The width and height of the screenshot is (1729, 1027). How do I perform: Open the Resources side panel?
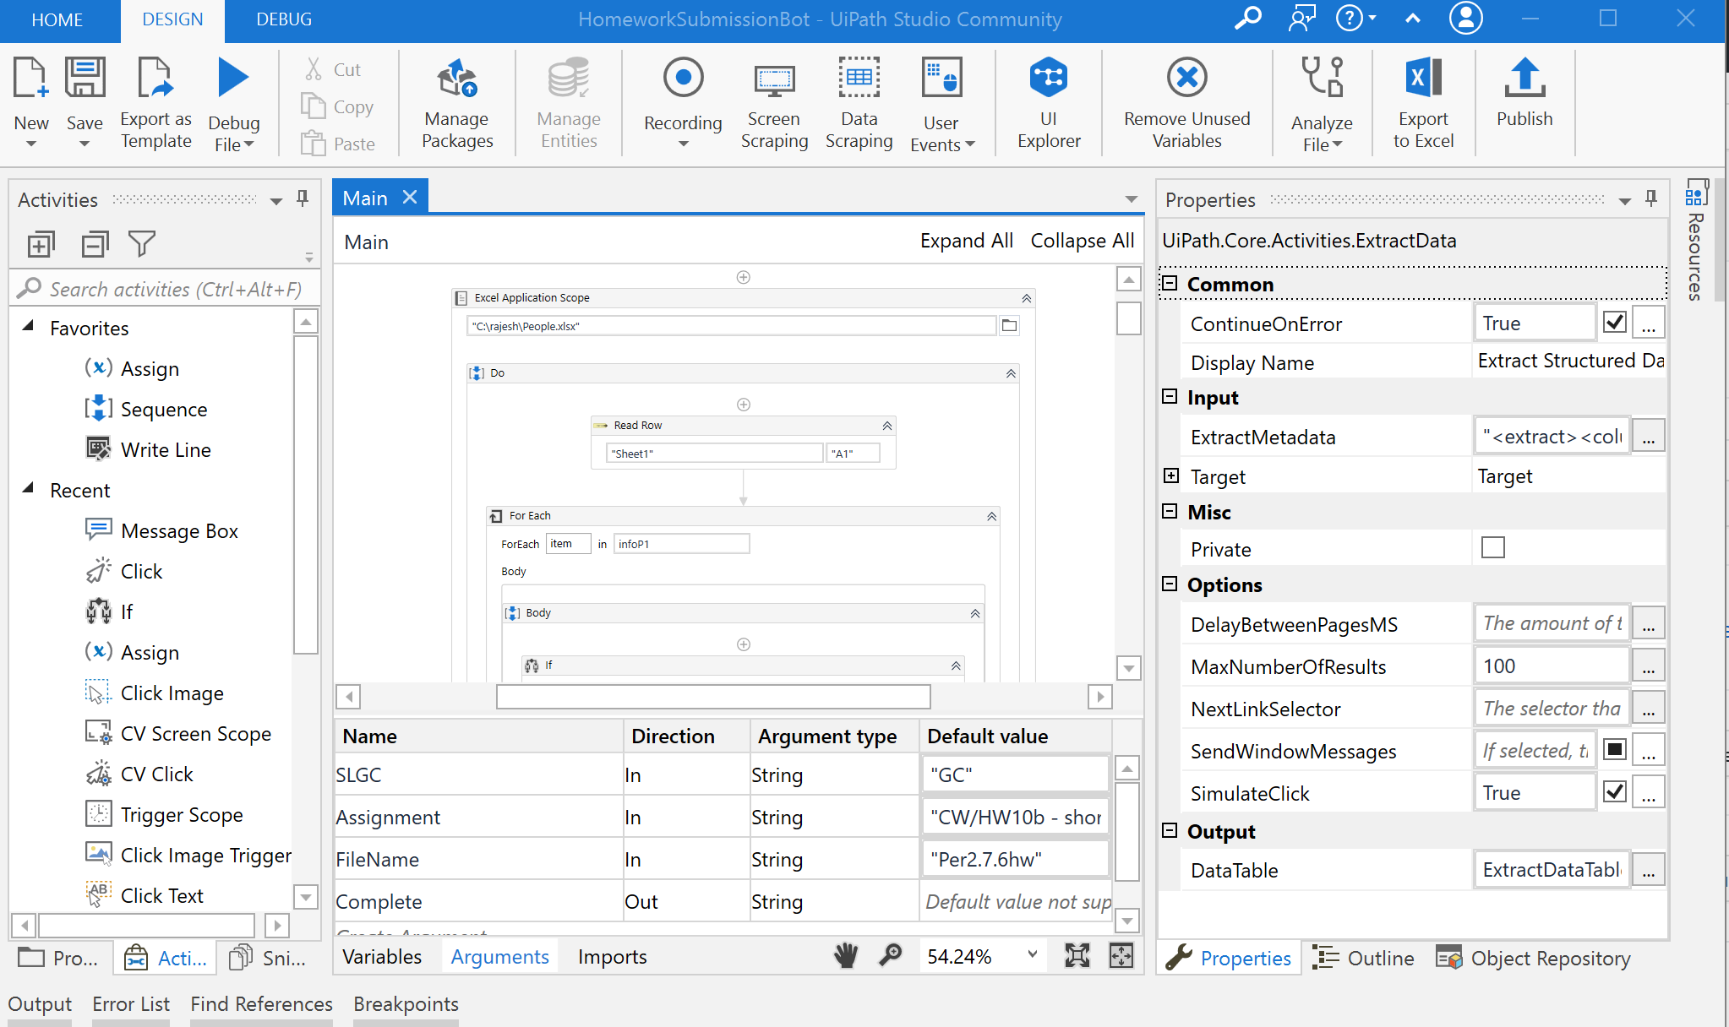pos(1695,240)
